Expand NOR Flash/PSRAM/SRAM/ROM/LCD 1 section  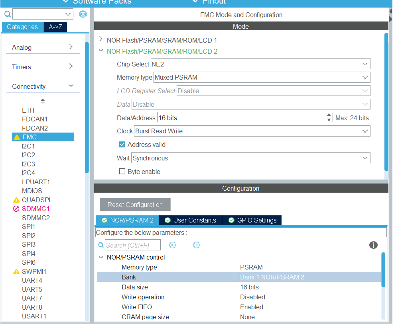(x=101, y=39)
